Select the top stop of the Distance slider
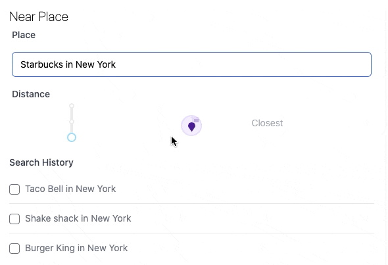 click(72, 106)
